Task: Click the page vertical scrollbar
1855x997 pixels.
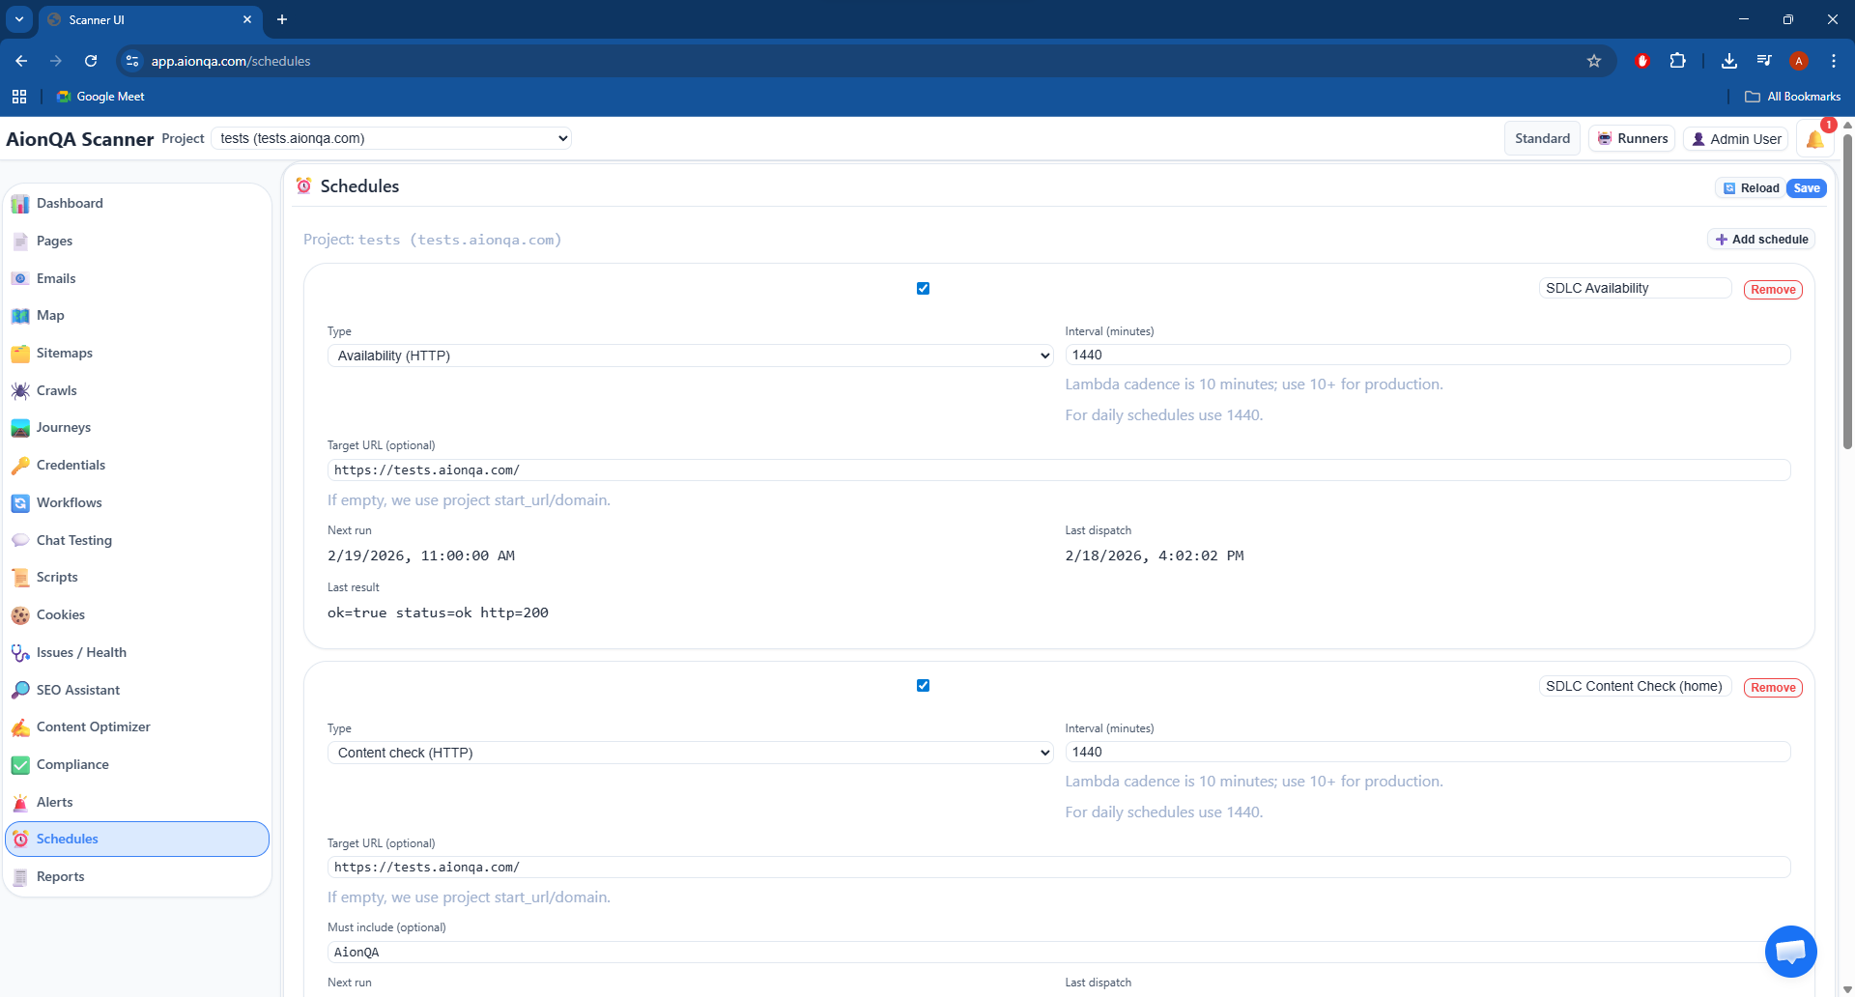Action: pyautogui.click(x=1847, y=290)
